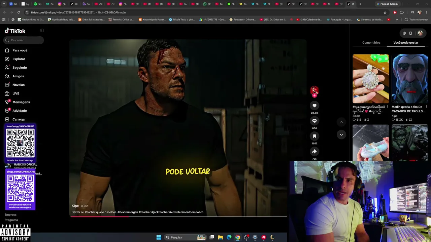Click the browser address bar URL
431x242 pixels.
[78, 12]
